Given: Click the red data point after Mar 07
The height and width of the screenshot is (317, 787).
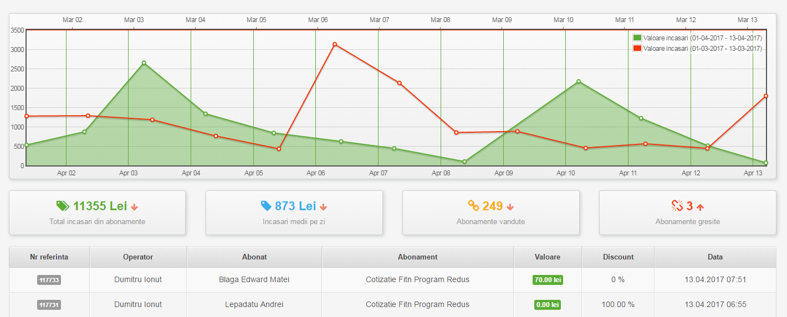Looking at the screenshot, I should [x=400, y=83].
